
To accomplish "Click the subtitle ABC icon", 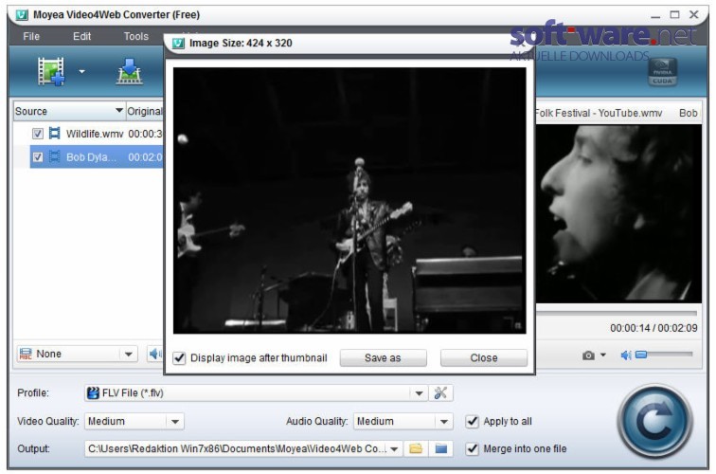I will [x=26, y=354].
